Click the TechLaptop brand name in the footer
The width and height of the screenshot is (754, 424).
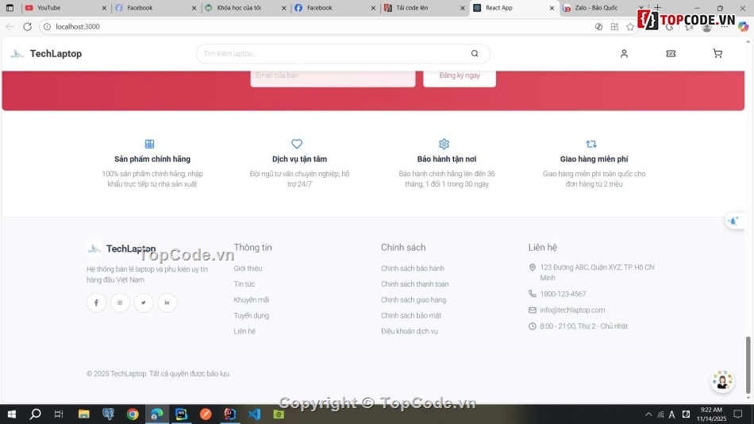[x=131, y=249]
